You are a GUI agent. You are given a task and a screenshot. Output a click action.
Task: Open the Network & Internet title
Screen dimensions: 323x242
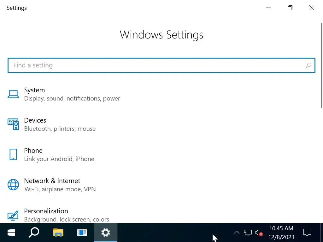52,181
